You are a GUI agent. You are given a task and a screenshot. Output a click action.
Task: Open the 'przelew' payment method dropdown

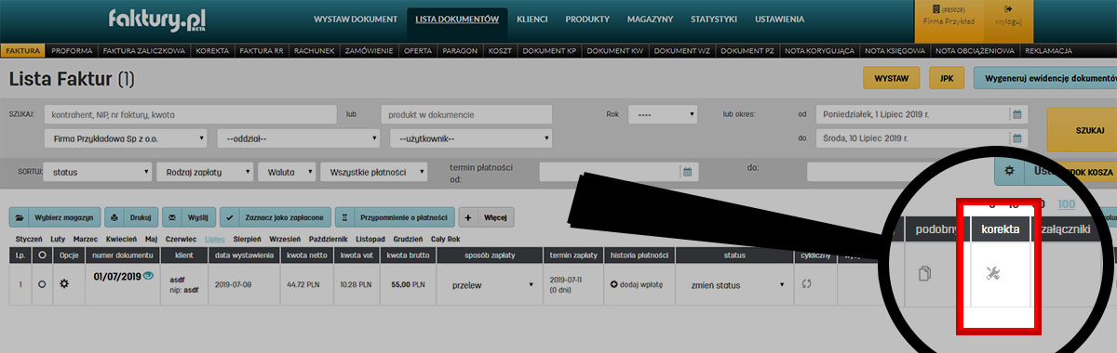492,285
